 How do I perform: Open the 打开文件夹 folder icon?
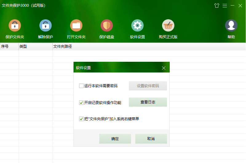(x=76, y=26)
